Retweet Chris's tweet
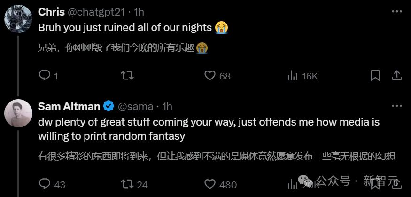Screen dimensions: 411x197 [127, 76]
